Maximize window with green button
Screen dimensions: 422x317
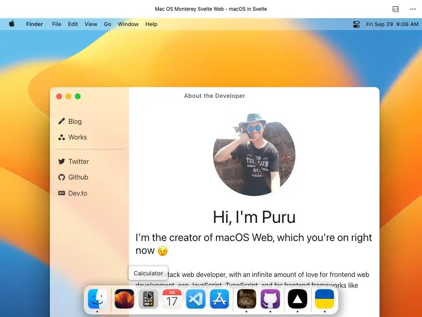[x=78, y=97]
